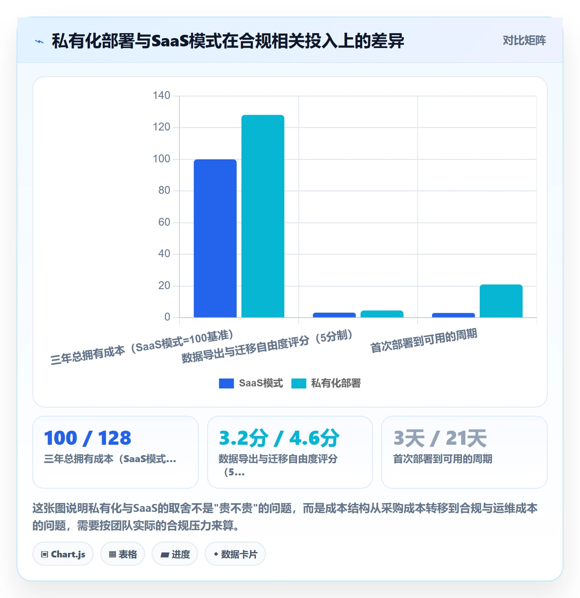Viewport: 580px width, 598px height.
Task: Click the summary paragraph starting 这张图说明
Action: point(285,517)
